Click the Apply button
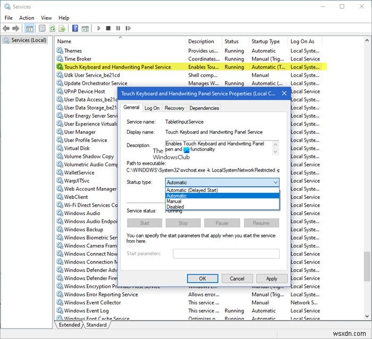The image size is (372, 339). pos(272,278)
